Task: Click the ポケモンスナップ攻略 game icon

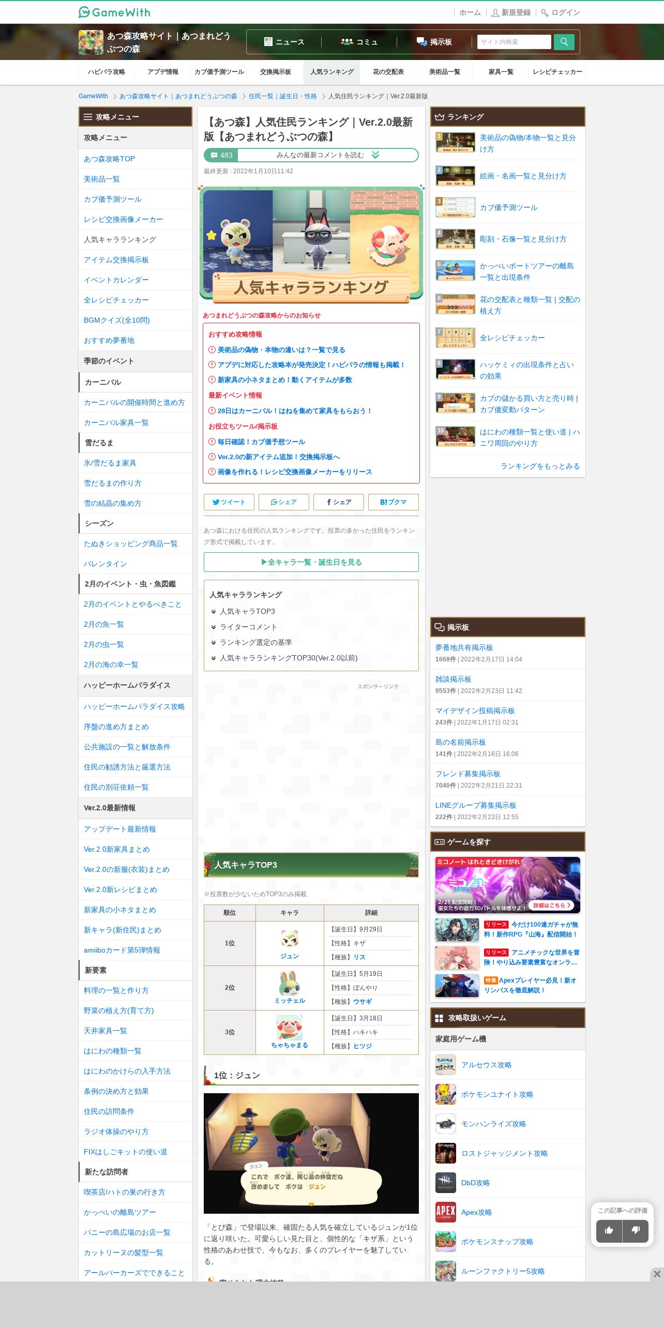Action: (446, 1242)
